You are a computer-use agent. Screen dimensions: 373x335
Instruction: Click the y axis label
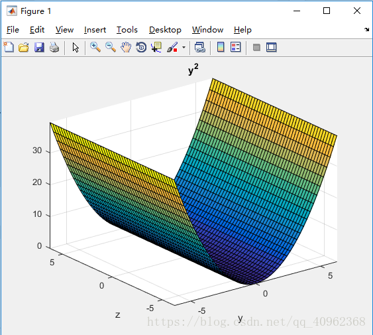click(240, 318)
